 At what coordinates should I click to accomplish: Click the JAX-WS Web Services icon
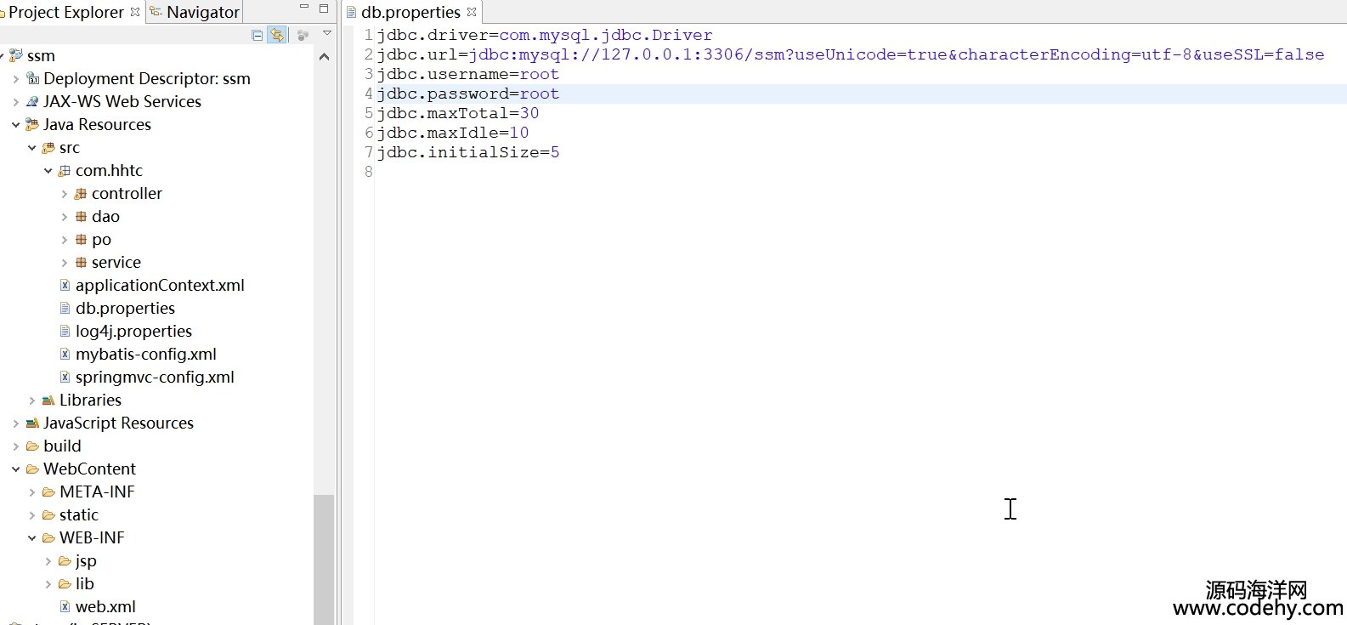pyautogui.click(x=32, y=102)
